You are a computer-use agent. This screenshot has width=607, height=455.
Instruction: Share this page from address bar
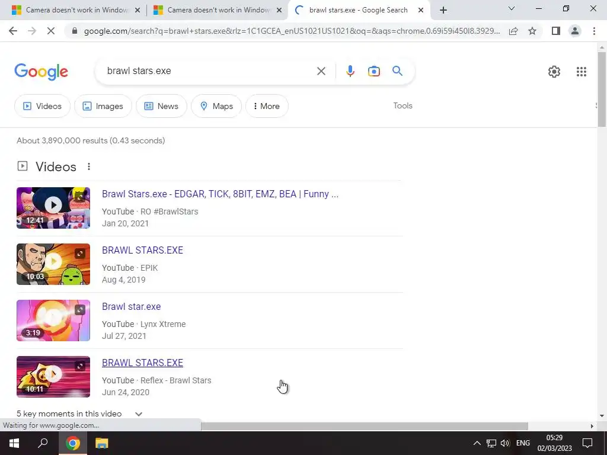click(513, 31)
